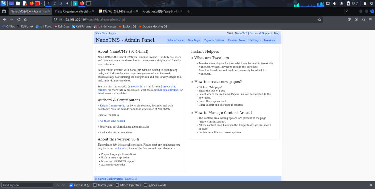Bookmark this page with the star

(x=319, y=19)
